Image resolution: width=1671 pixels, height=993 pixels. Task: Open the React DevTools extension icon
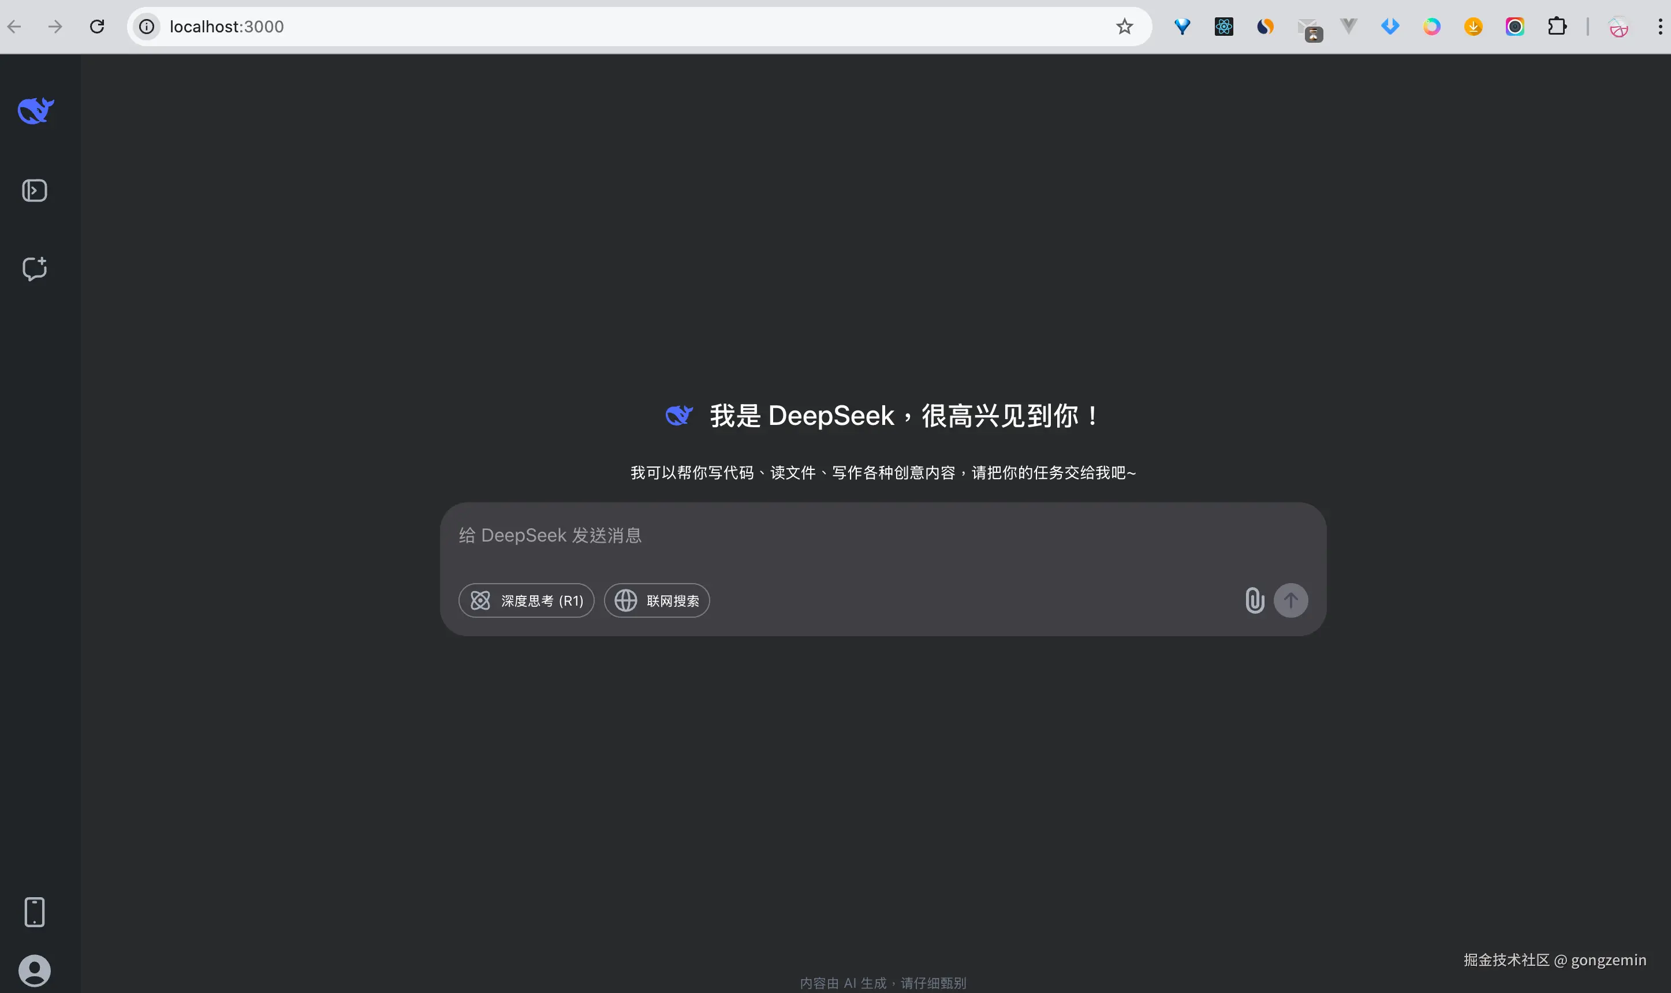[x=1224, y=27]
